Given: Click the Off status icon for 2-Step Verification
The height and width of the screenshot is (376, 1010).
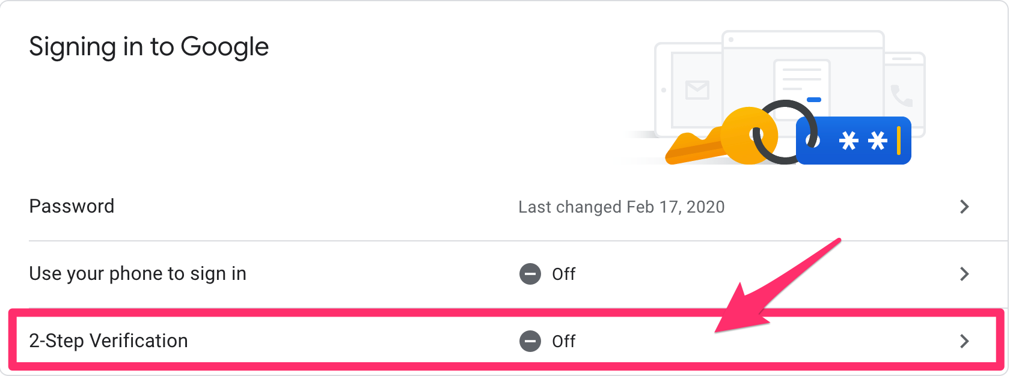Looking at the screenshot, I should coord(530,341).
